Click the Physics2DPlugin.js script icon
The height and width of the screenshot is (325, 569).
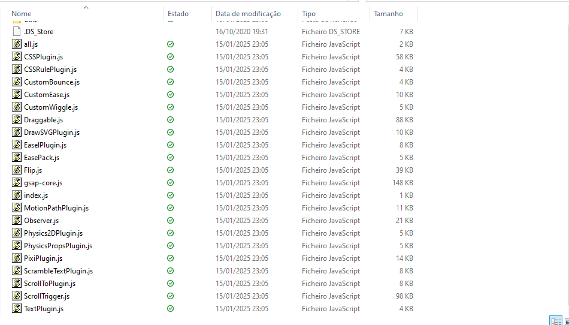click(x=17, y=233)
